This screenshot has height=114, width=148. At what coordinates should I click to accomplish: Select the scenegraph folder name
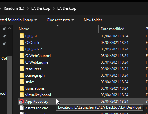click(35, 75)
